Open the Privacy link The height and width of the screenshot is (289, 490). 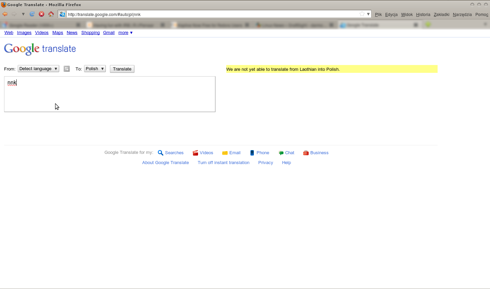tap(266, 163)
